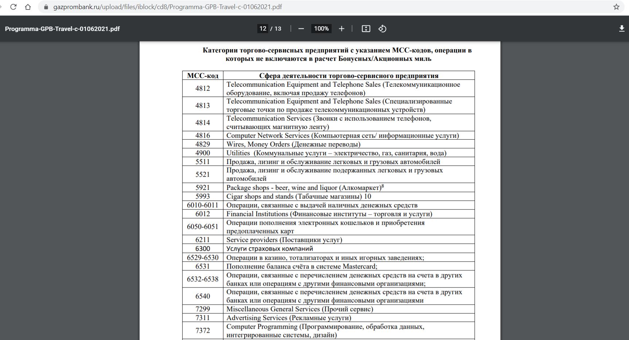
Task: Zoom out the PDF with minus button
Action: (301, 29)
